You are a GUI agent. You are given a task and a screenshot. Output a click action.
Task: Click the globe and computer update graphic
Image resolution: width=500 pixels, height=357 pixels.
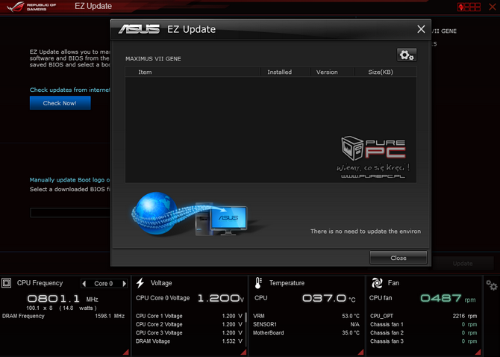(x=190, y=214)
